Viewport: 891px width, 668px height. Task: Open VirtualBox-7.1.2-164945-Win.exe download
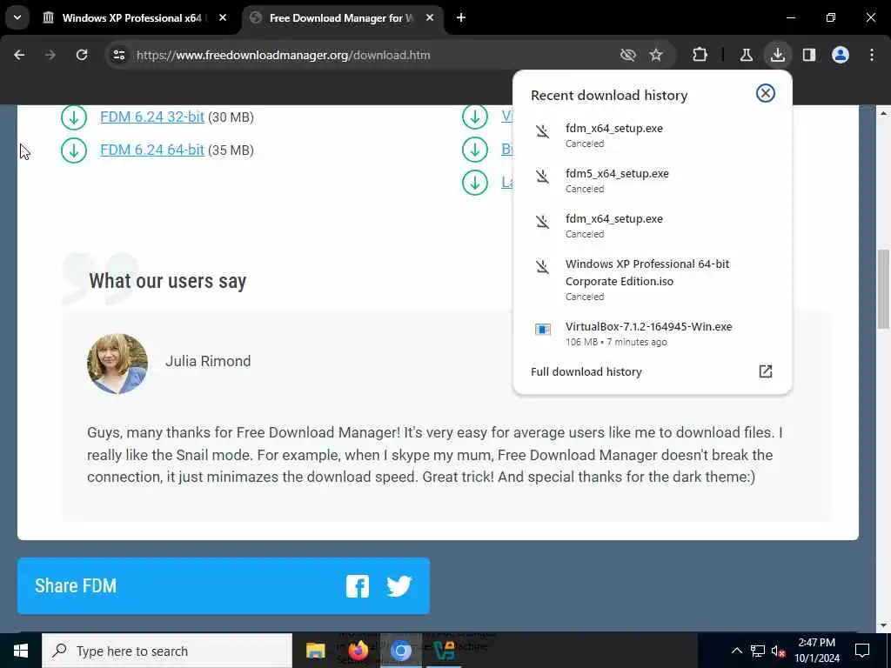(x=652, y=333)
